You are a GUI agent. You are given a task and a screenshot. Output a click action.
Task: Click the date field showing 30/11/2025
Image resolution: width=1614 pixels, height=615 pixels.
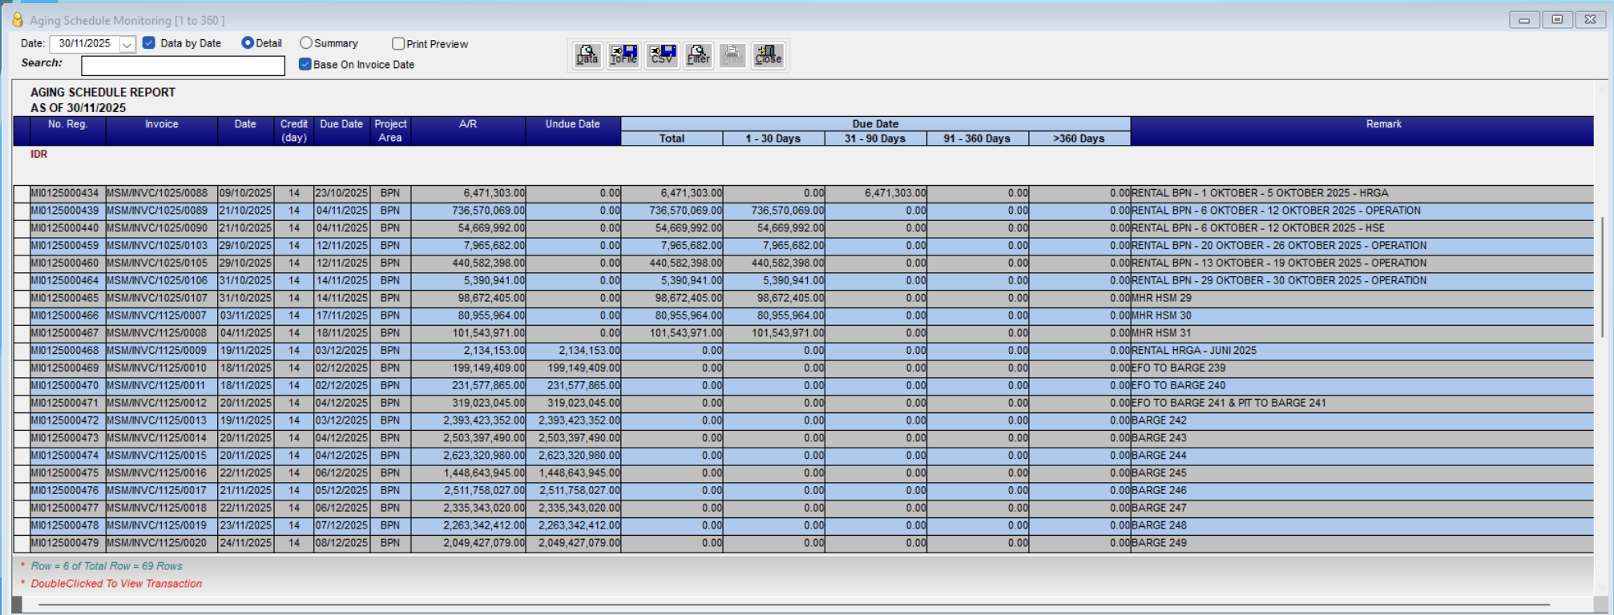pyautogui.click(x=85, y=44)
